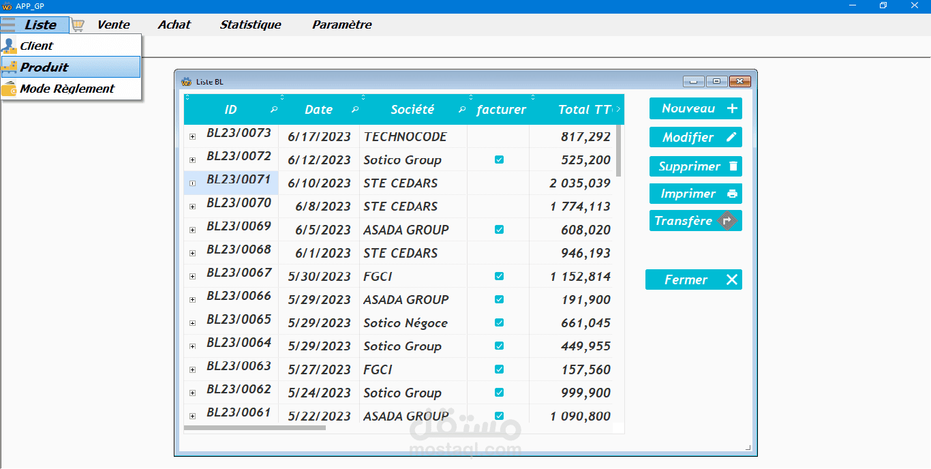Screen dimensions: 931x469
Task: Expand row BL23/0066
Action: (x=192, y=299)
